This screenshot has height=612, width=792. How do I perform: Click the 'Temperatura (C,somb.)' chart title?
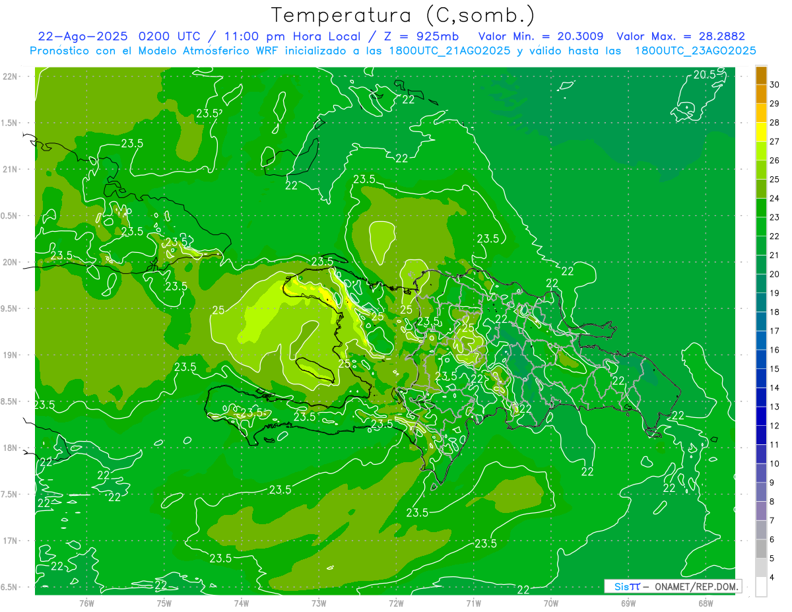pos(403,15)
